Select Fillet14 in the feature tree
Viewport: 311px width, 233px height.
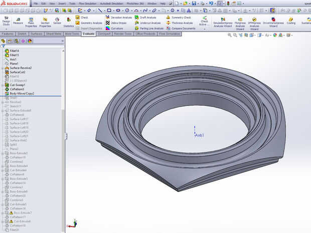(x=14, y=51)
